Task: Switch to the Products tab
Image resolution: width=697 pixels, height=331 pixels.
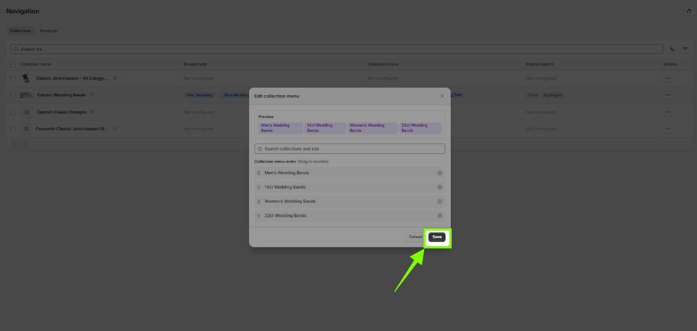Action: click(x=48, y=31)
